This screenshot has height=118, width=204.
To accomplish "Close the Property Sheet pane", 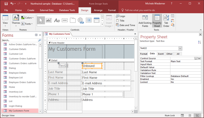I will tap(200, 35).
